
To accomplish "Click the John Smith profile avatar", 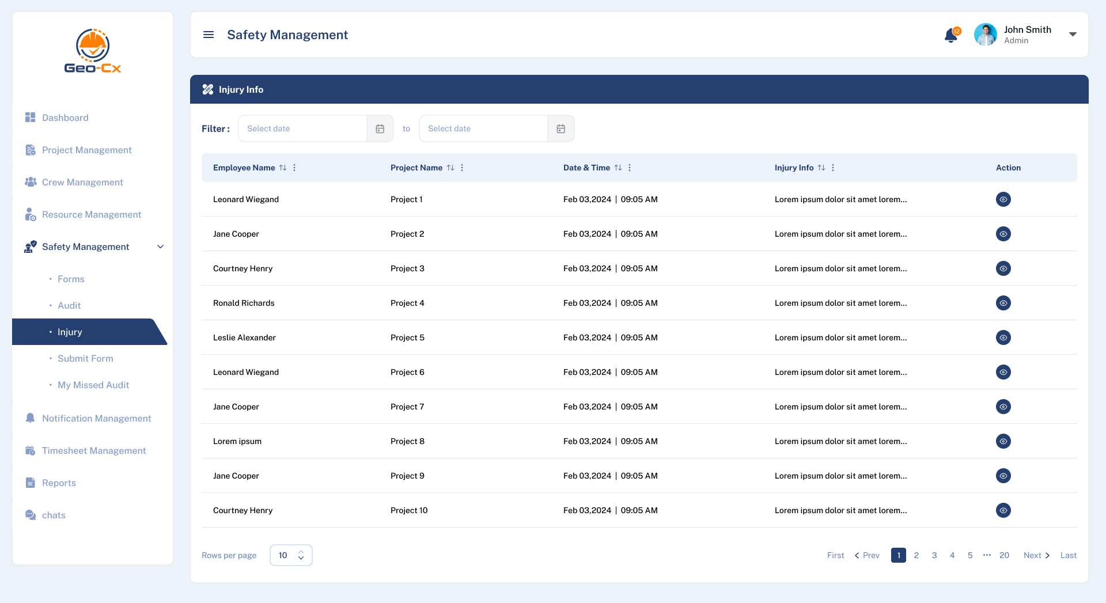I will (x=985, y=35).
